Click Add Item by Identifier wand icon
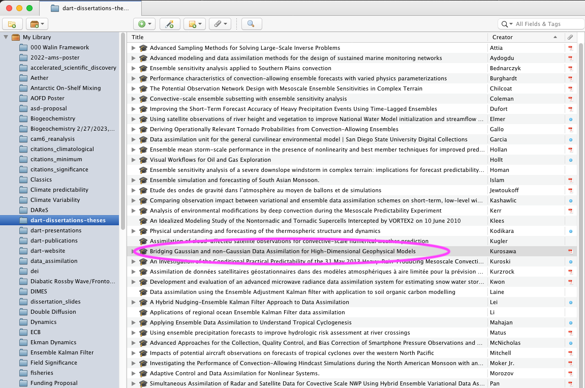585x388 pixels. click(170, 24)
